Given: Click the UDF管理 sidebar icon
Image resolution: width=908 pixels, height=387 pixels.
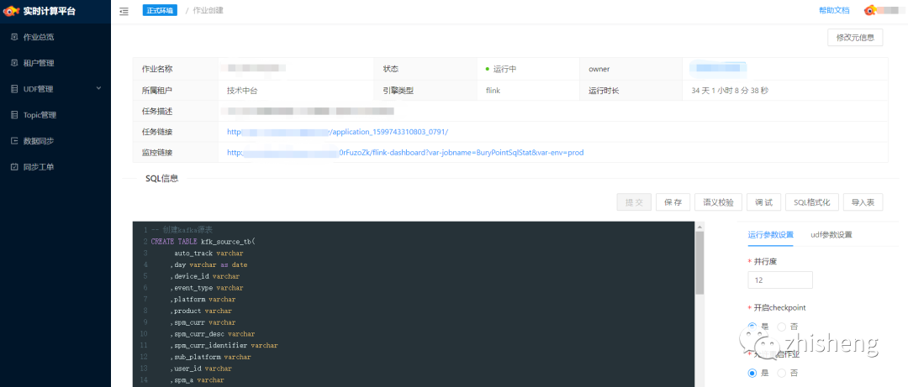Looking at the screenshot, I should click(14, 89).
